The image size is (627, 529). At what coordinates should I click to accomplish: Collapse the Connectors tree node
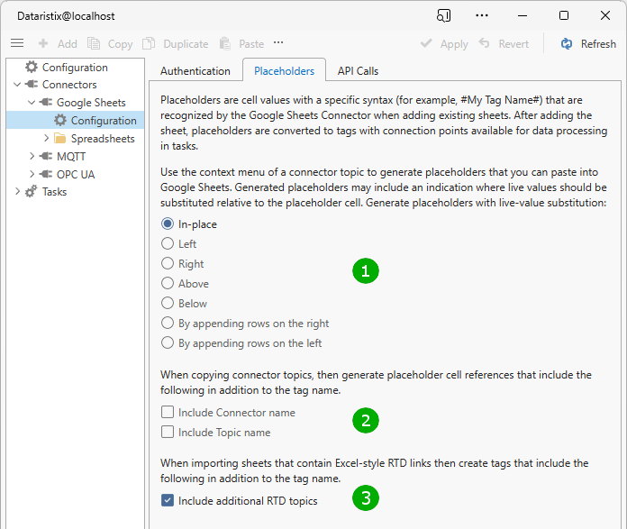[x=17, y=85]
